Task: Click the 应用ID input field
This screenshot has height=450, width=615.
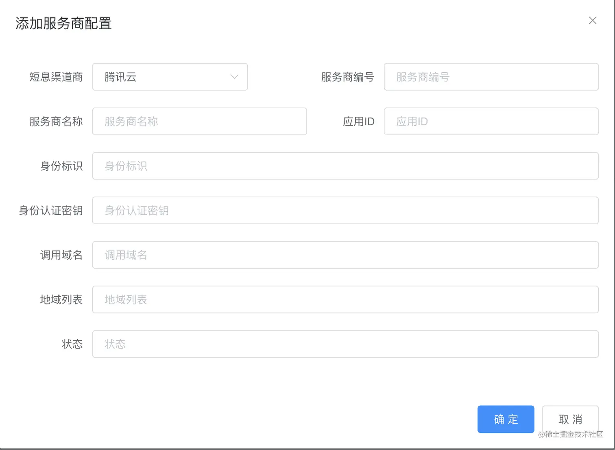Action: tap(491, 121)
